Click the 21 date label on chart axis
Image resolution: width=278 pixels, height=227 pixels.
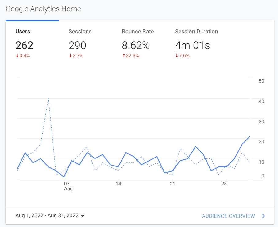point(172,184)
